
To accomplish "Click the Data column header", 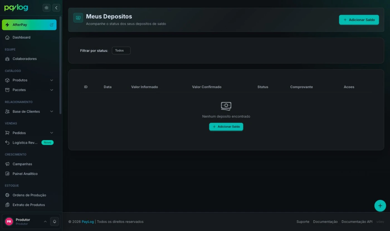I will (108, 87).
